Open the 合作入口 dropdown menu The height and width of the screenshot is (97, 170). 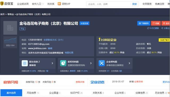tap(38, 4)
